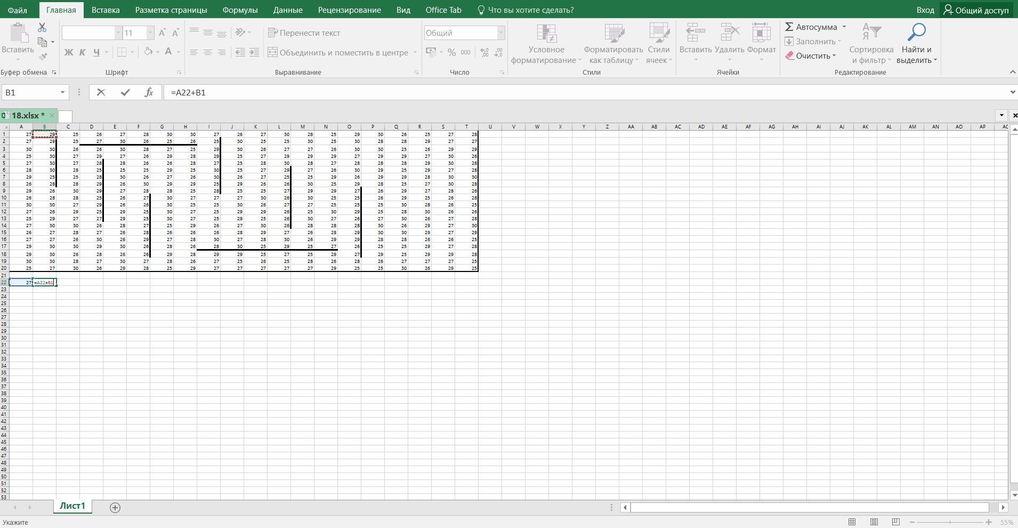Align cell content to vertical middle

pos(208,33)
